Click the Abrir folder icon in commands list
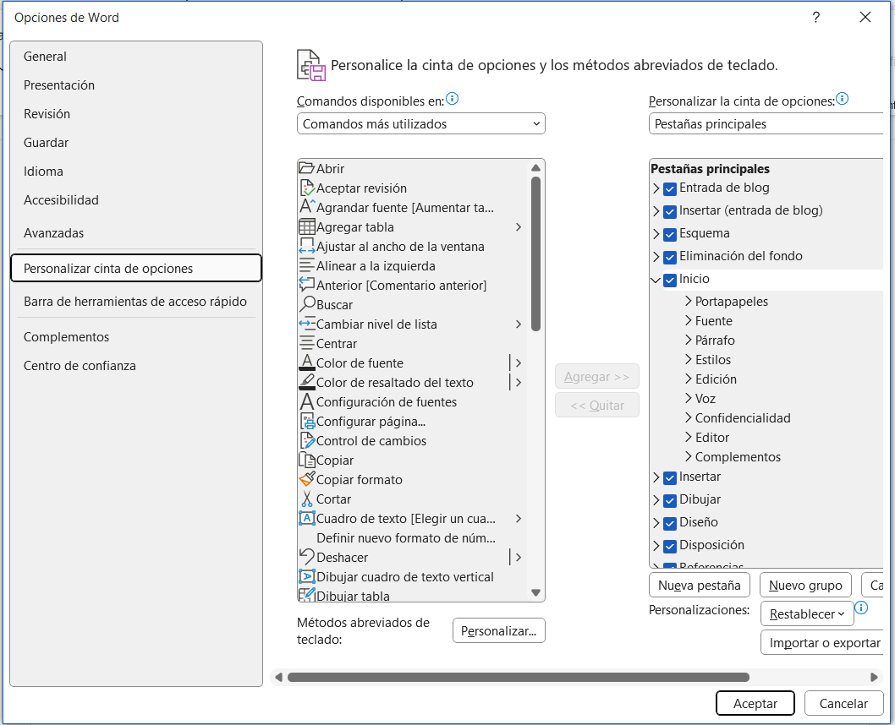 point(307,168)
